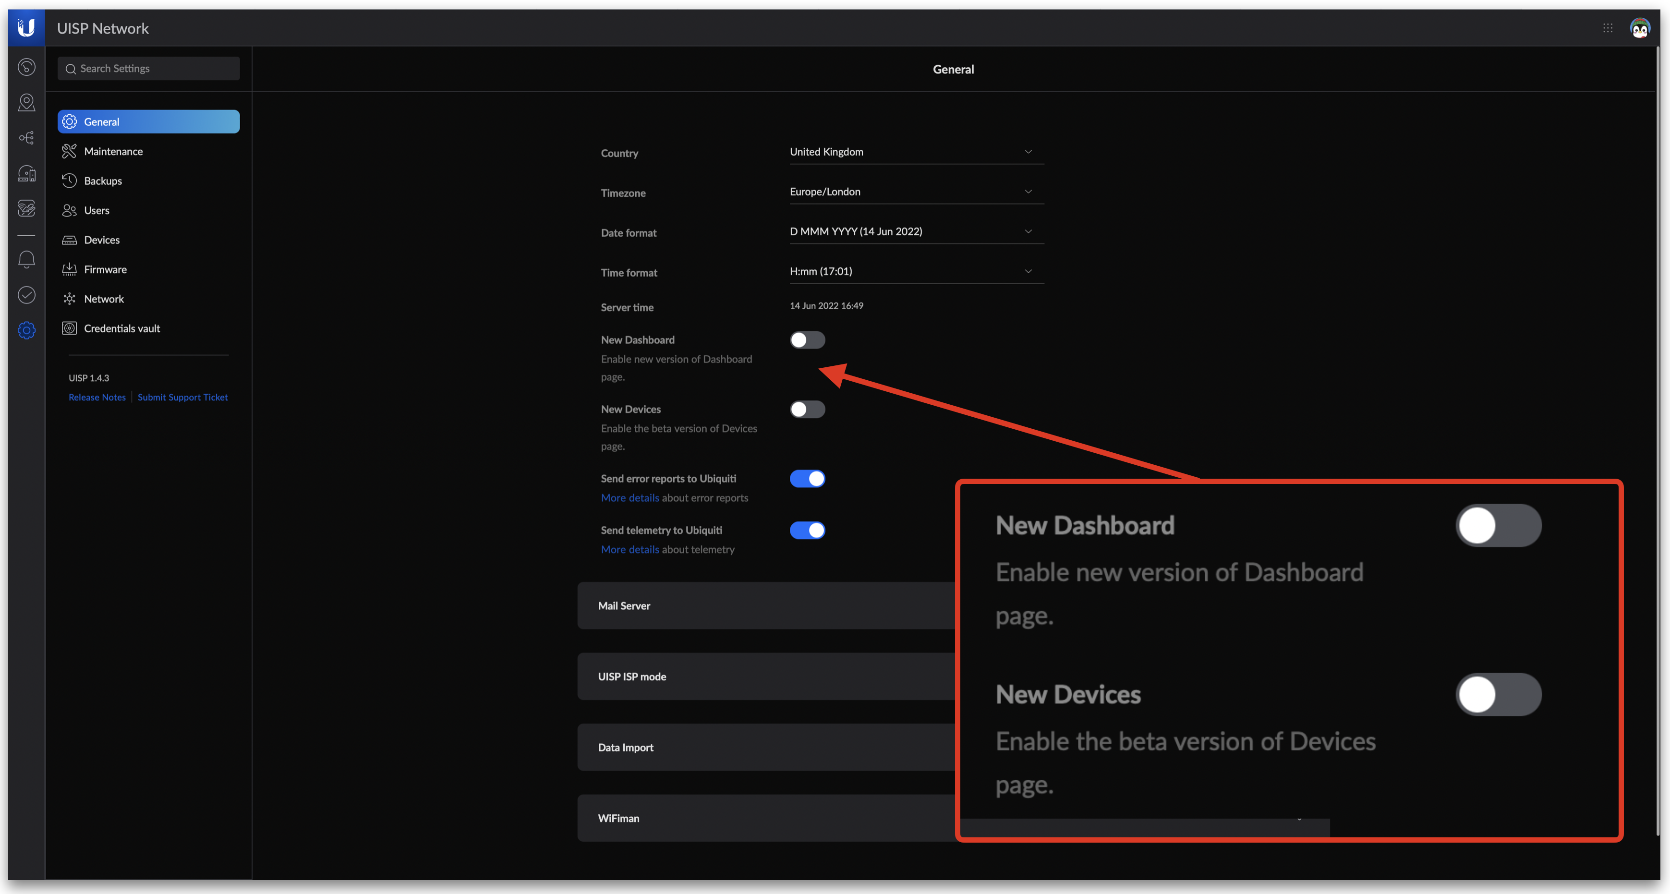Enable the New Devices beta toggle
The width and height of the screenshot is (1670, 894).
pos(807,409)
